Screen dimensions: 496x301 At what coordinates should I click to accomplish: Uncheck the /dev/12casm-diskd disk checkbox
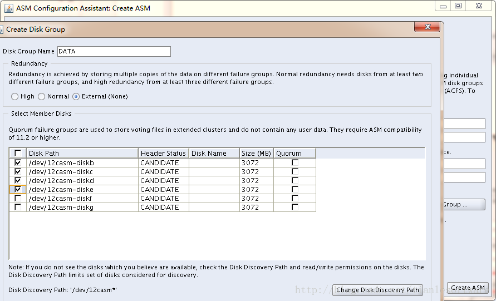pyautogui.click(x=18, y=180)
